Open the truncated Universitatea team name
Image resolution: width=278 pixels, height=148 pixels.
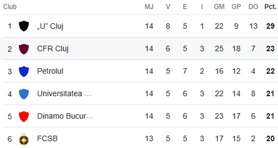coord(64,94)
